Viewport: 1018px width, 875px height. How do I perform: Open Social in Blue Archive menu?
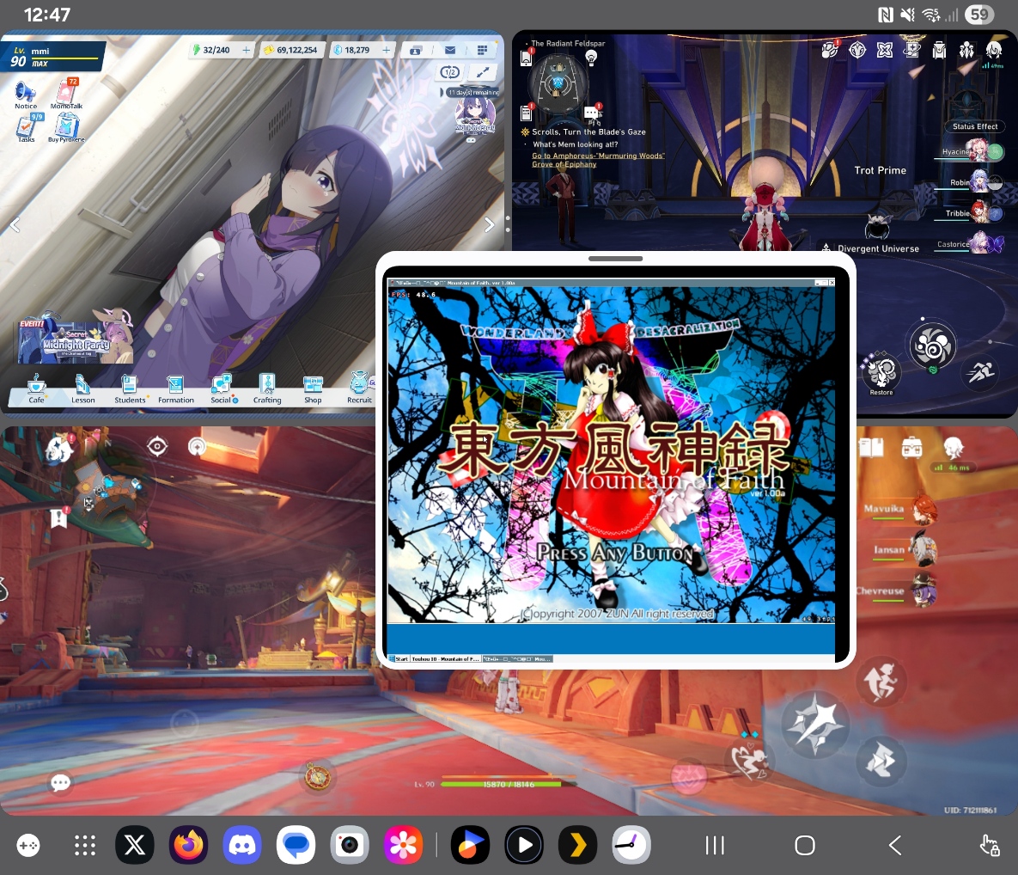click(x=222, y=389)
